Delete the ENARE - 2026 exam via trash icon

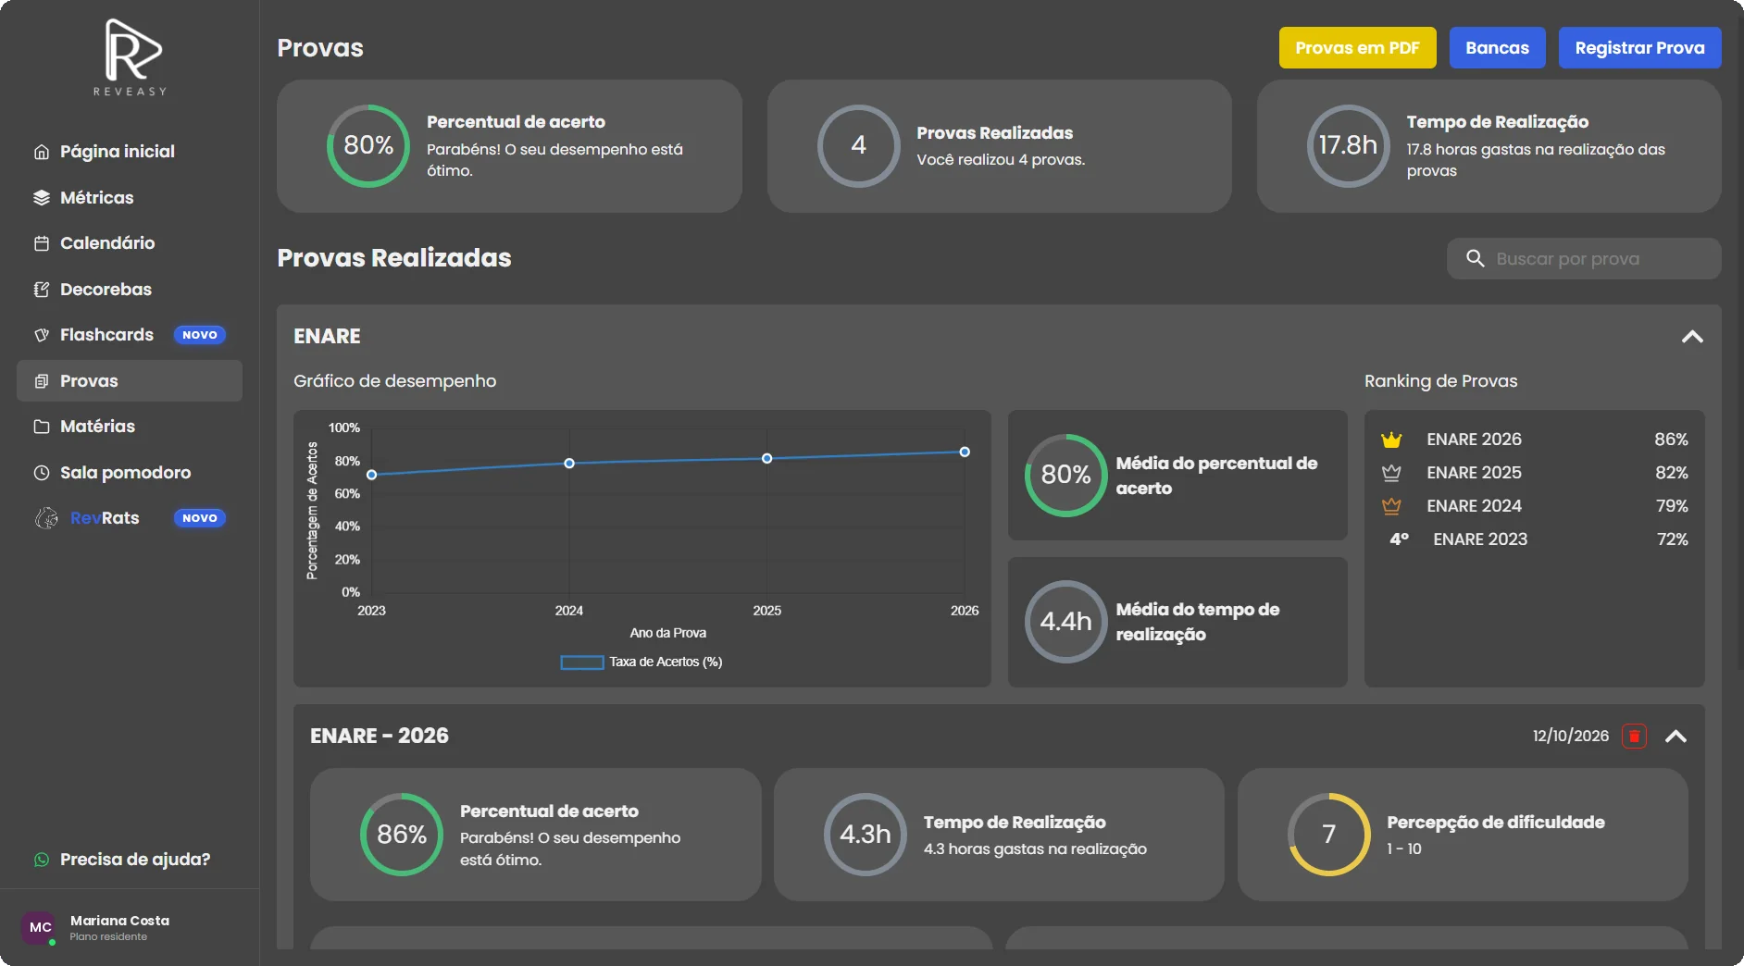(x=1635, y=737)
